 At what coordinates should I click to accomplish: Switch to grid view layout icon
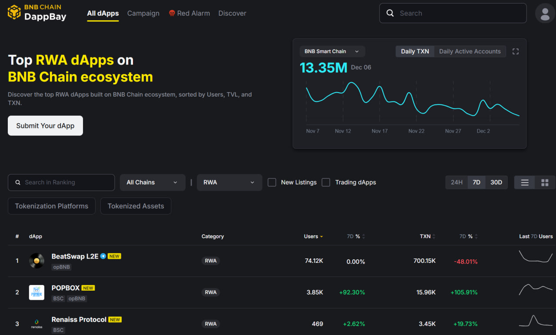(545, 182)
